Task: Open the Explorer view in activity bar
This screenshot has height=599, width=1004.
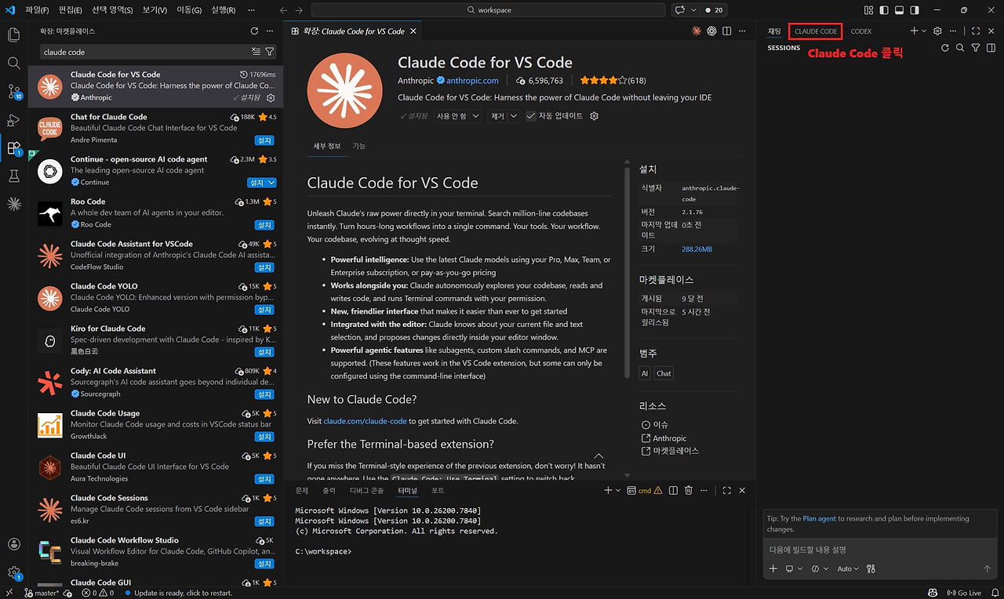Action: pos(13,34)
